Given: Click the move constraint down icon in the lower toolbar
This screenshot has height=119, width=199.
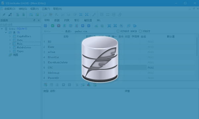Looking at the screenshot, I should tap(69, 85).
